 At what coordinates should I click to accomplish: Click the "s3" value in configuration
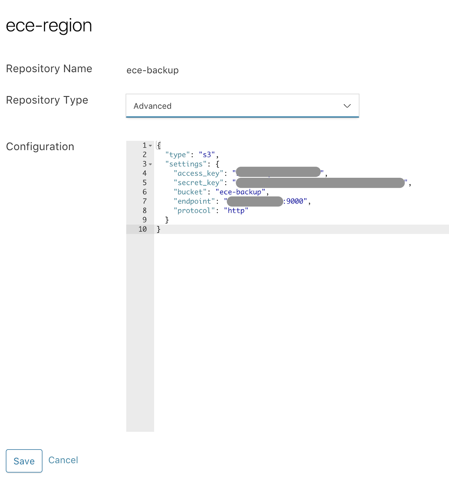pyautogui.click(x=207, y=155)
